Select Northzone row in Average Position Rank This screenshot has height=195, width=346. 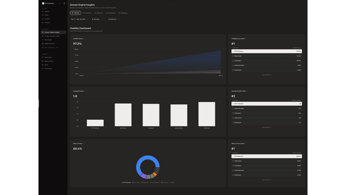coord(267,123)
